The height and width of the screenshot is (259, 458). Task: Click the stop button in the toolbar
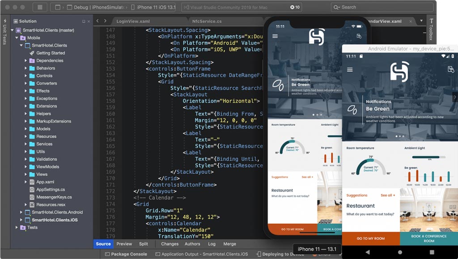tap(41, 7)
